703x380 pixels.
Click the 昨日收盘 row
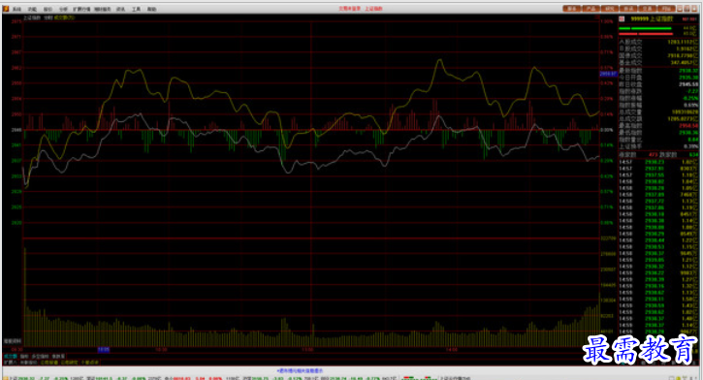click(658, 84)
